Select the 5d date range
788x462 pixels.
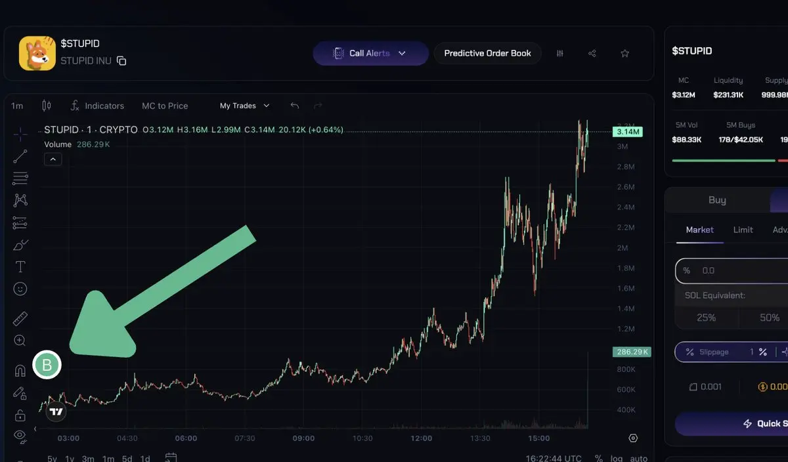click(127, 459)
